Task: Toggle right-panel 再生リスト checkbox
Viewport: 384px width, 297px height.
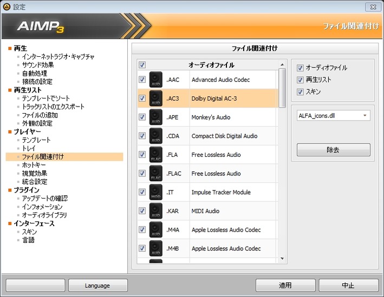Action: 300,80
